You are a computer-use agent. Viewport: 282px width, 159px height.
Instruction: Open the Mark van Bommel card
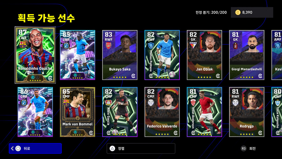coord(77,112)
